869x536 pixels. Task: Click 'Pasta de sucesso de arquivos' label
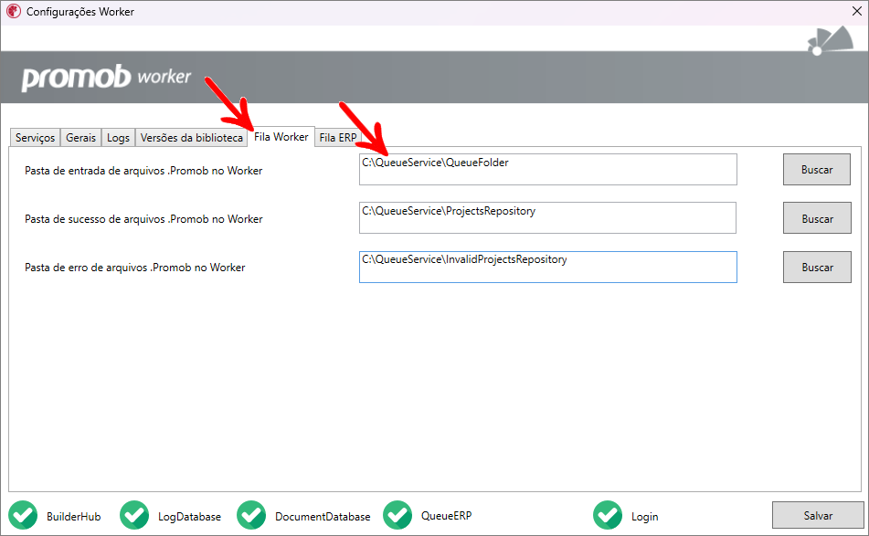click(x=143, y=219)
